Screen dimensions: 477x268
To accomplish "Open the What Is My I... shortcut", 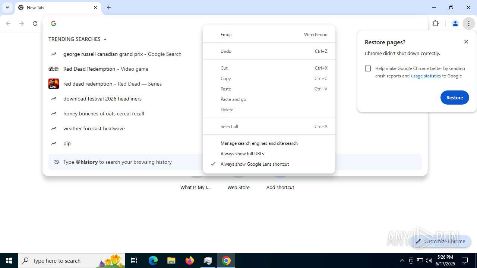I will point(196,187).
